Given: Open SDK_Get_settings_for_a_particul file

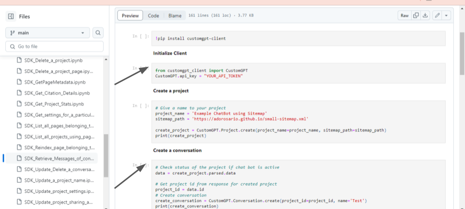Looking at the screenshot, I should [59, 115].
